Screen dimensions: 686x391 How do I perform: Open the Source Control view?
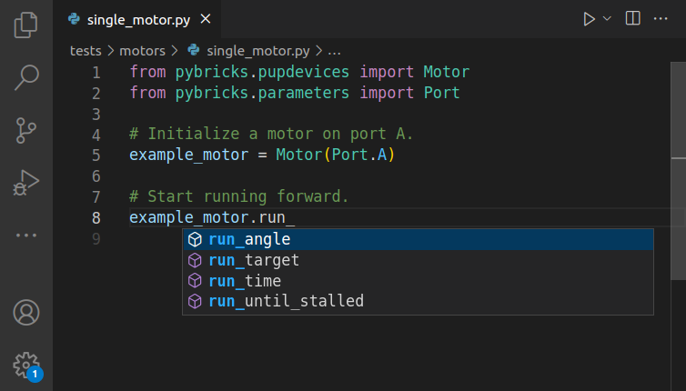pos(25,131)
